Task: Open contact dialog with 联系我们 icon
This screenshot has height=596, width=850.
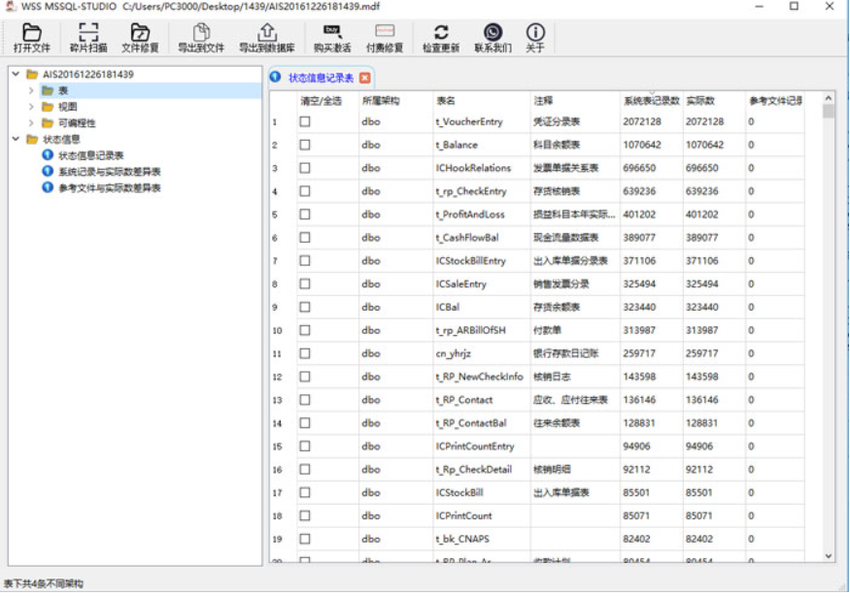Action: [493, 37]
